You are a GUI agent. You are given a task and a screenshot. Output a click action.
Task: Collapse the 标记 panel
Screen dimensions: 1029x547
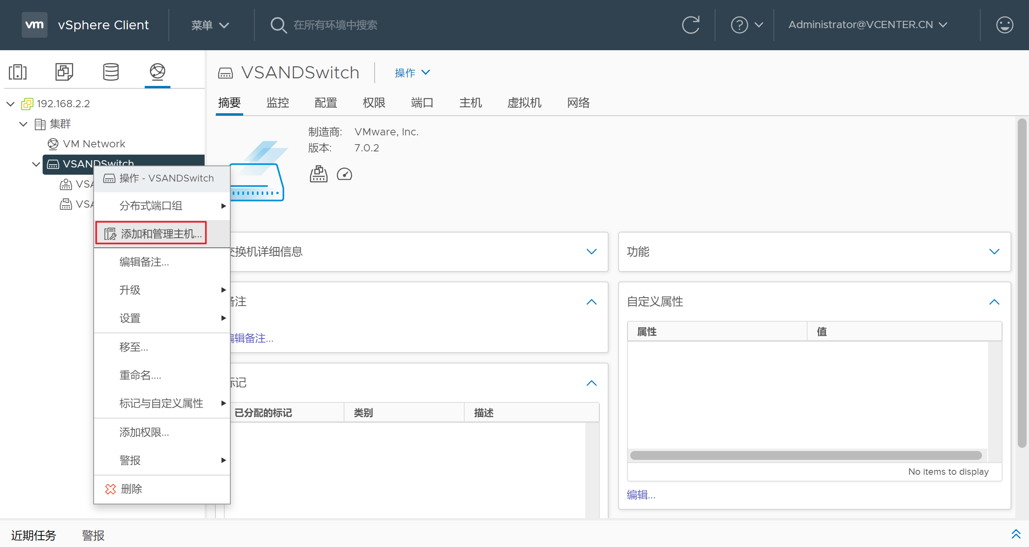[x=591, y=383]
